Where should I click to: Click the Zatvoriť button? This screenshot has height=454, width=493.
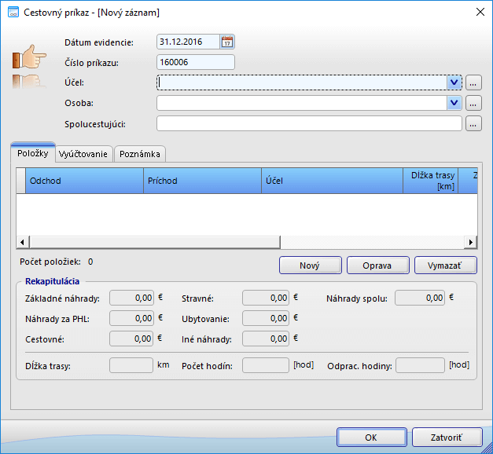pos(446,438)
